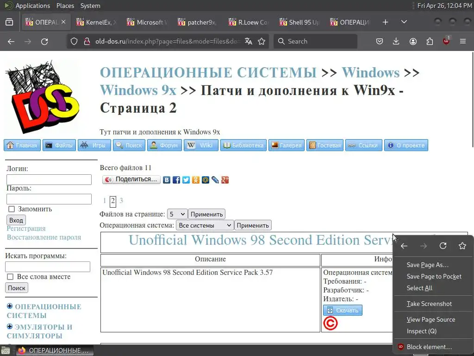
Task: Expand ЭМУЛЯТОРЫ И СИМУЛЯТОРЫ tree section
Action: (10, 326)
